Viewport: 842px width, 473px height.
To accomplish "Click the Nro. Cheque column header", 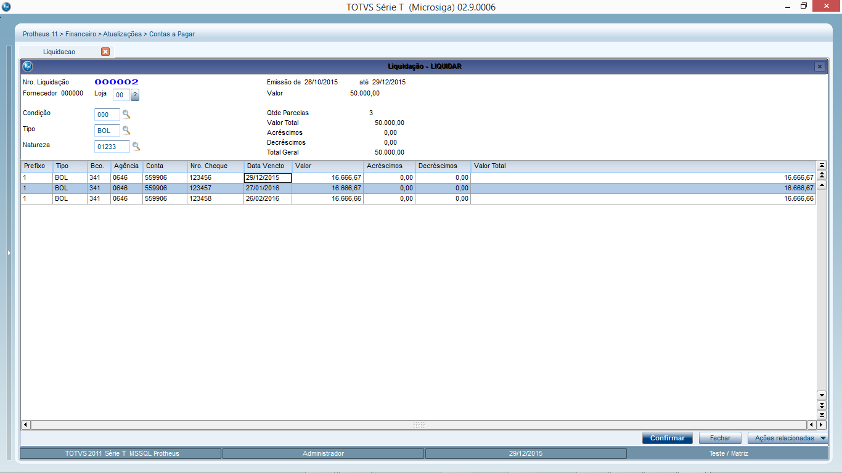I will 215,166.
